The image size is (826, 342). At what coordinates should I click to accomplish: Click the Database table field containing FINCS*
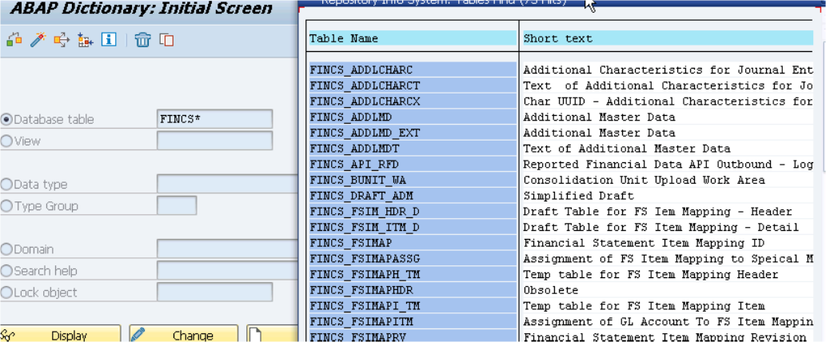(x=214, y=119)
